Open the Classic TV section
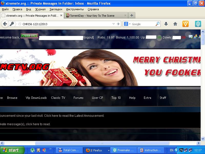Screen dimensions: 205x154 coord(58,98)
